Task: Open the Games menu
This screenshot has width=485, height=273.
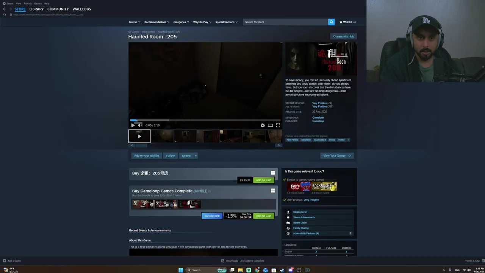Action: click(x=38, y=3)
